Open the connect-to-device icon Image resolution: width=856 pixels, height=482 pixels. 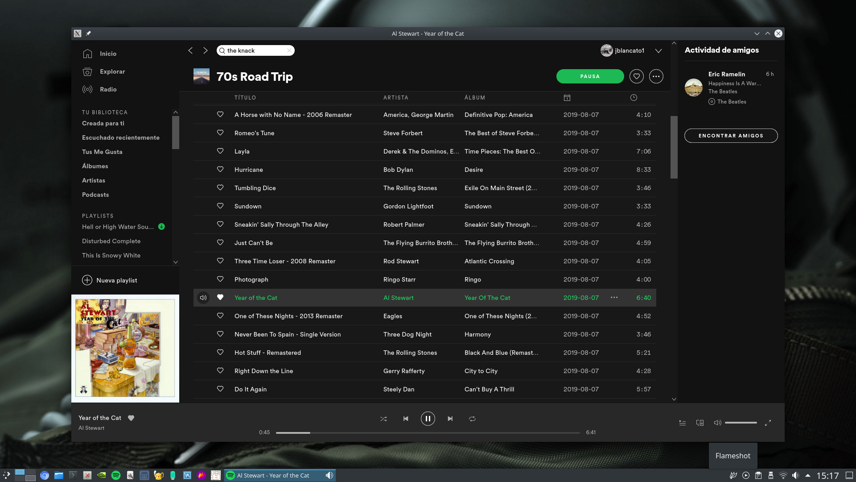tap(700, 423)
